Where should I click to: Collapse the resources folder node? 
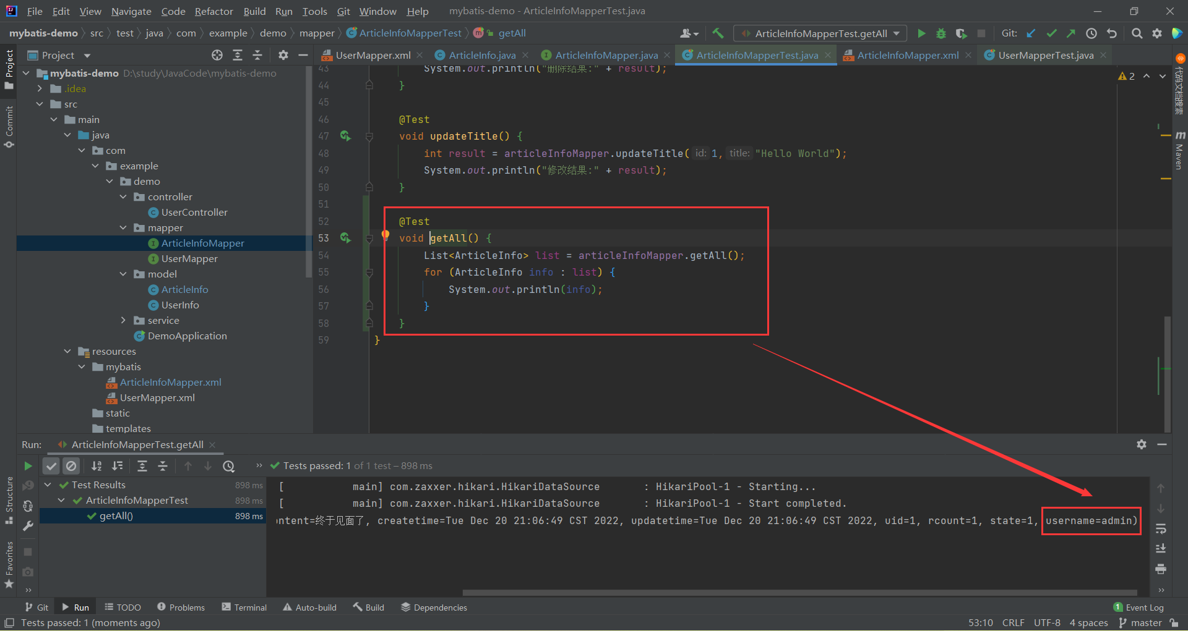pos(67,351)
